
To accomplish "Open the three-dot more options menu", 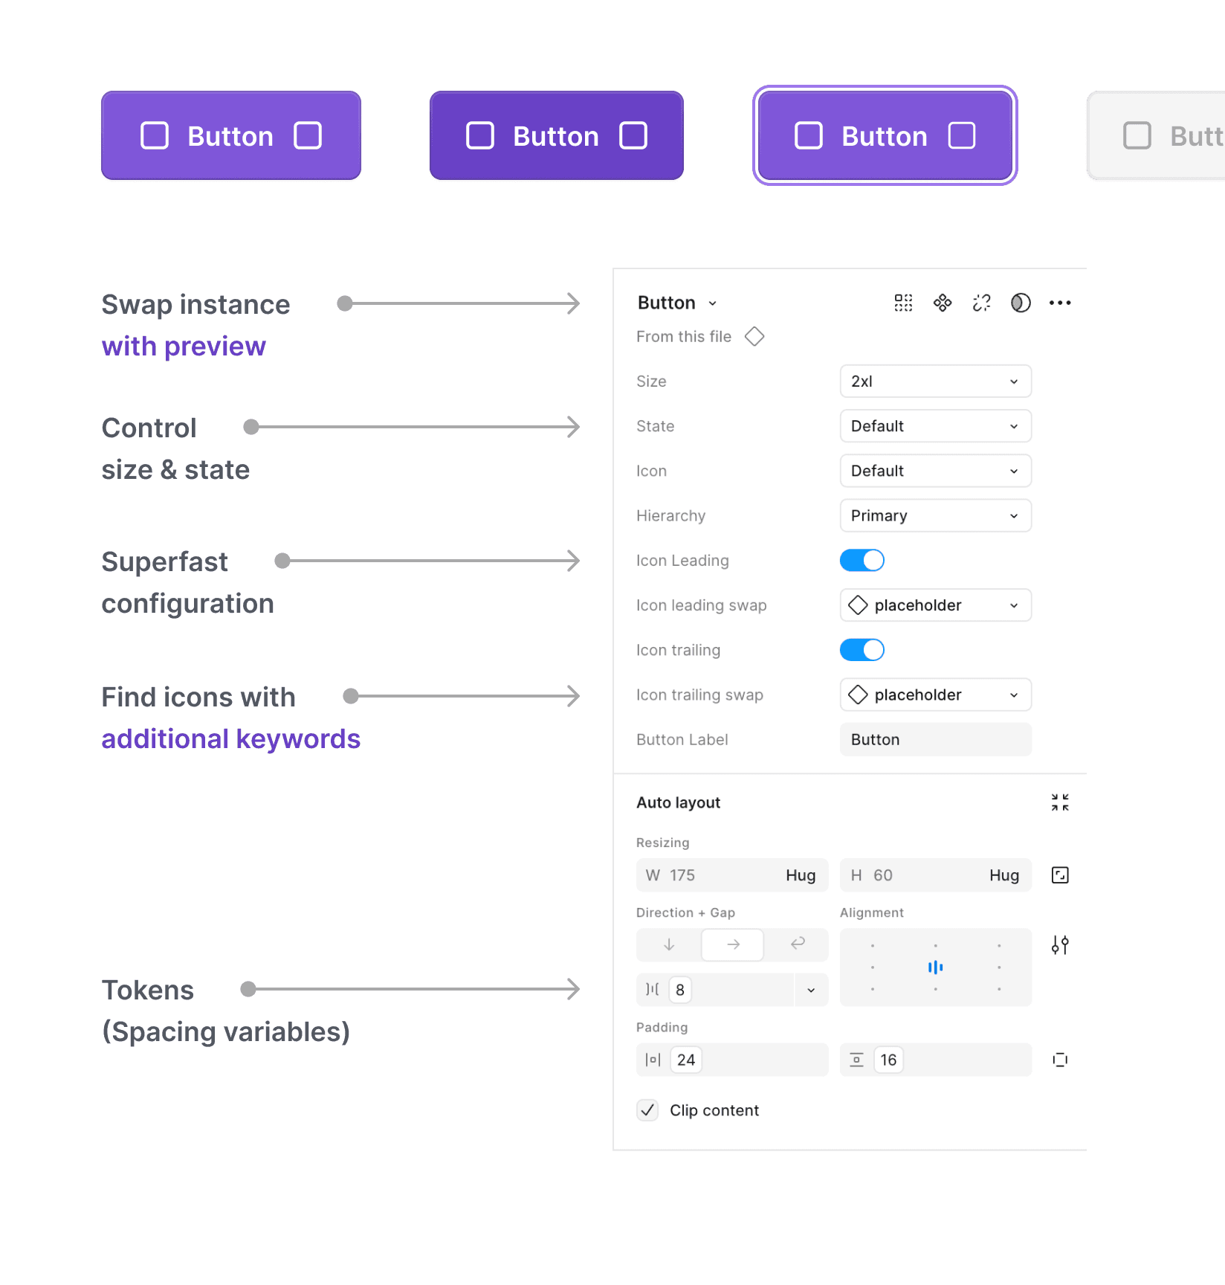I will [x=1060, y=303].
